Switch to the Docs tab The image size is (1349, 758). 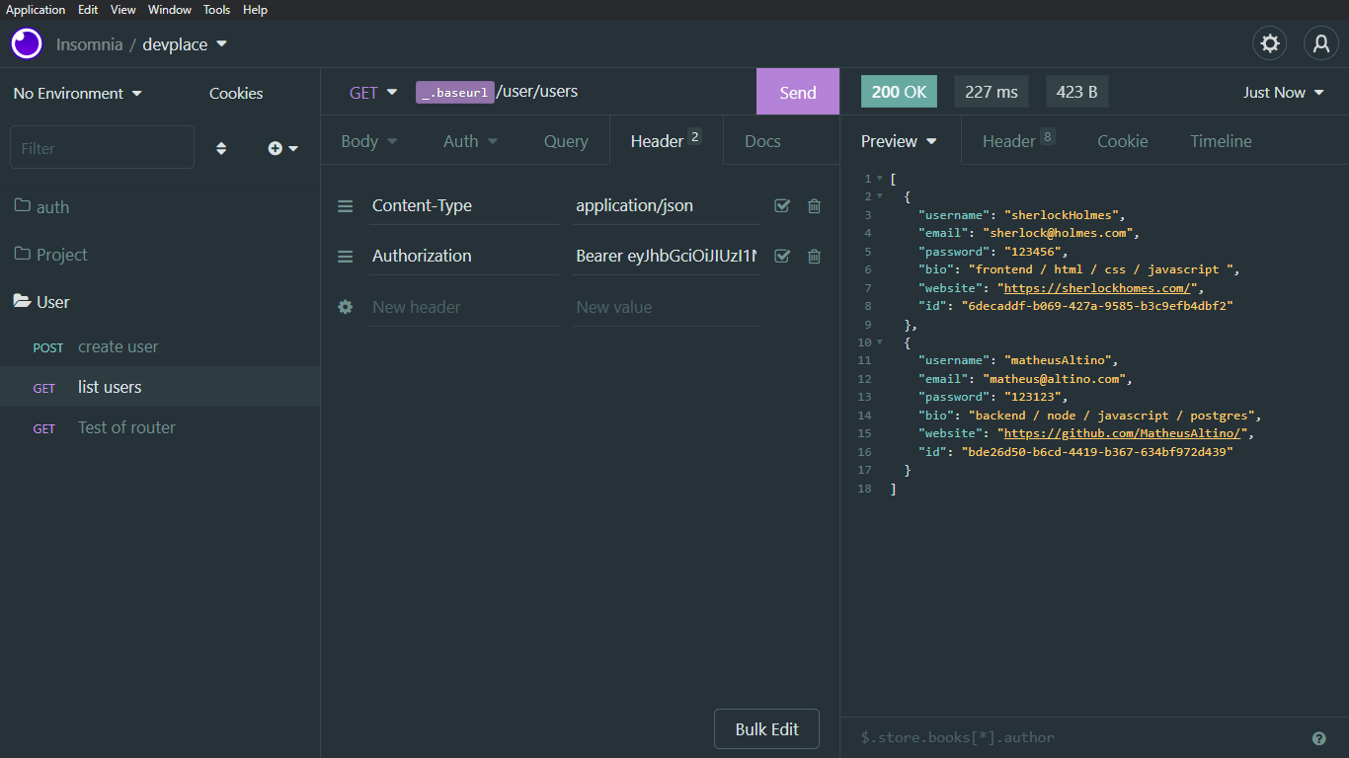(x=762, y=141)
